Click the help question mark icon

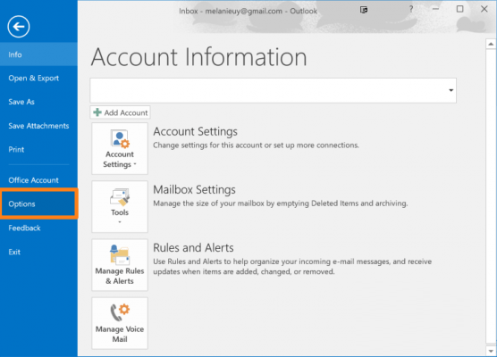point(411,9)
